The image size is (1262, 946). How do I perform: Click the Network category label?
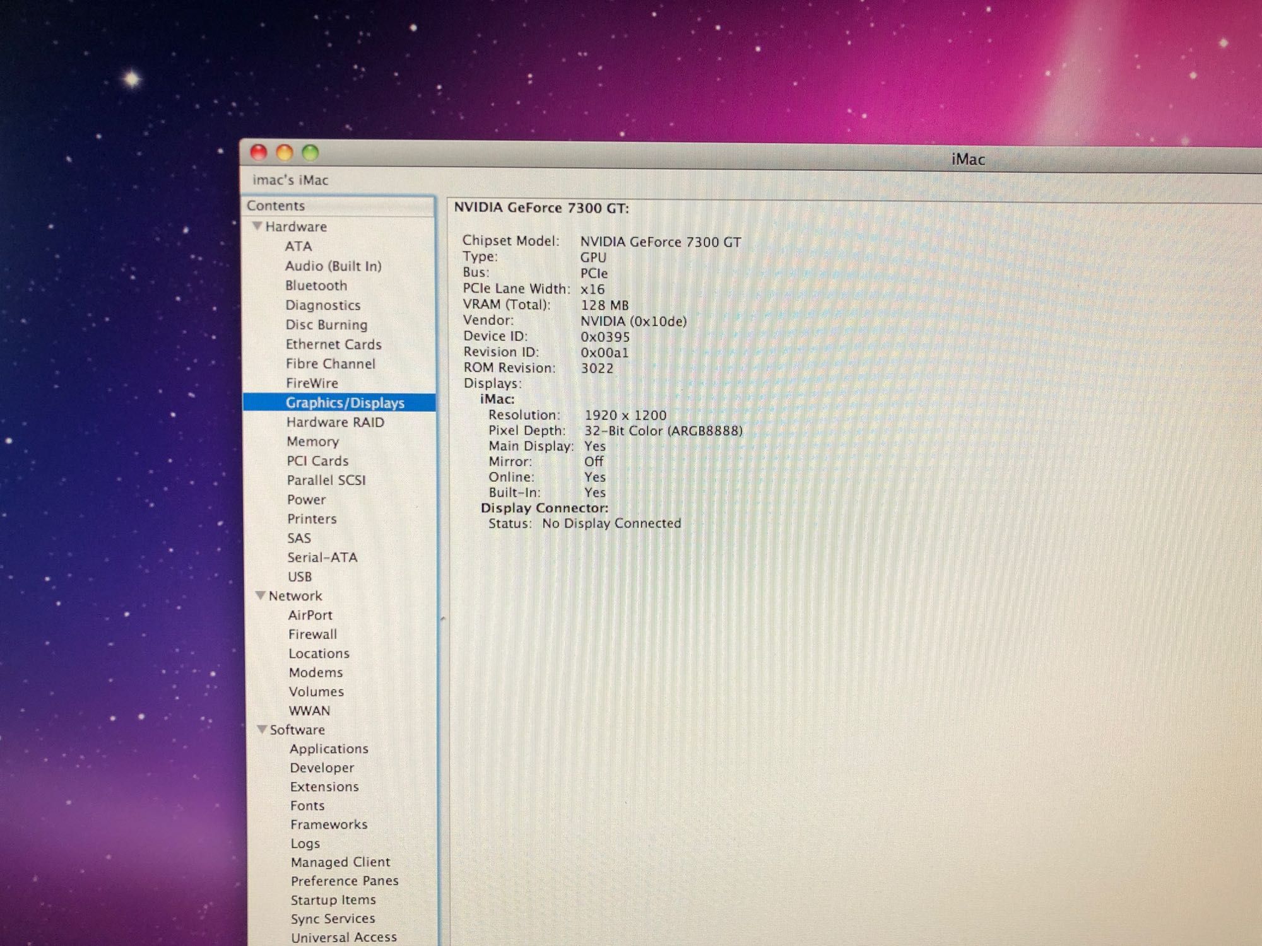(x=295, y=595)
